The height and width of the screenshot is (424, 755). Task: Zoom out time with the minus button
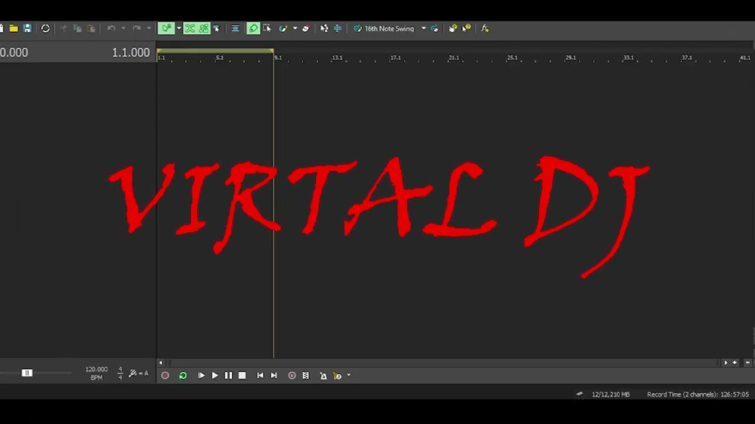coord(748,363)
